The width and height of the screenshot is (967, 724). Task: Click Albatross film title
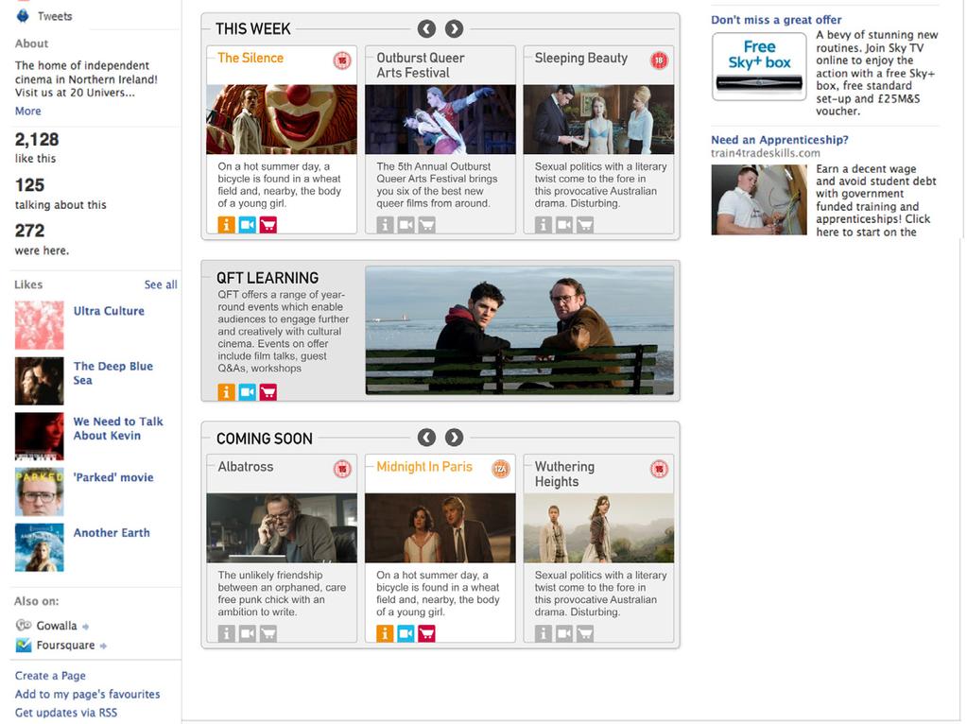(246, 467)
